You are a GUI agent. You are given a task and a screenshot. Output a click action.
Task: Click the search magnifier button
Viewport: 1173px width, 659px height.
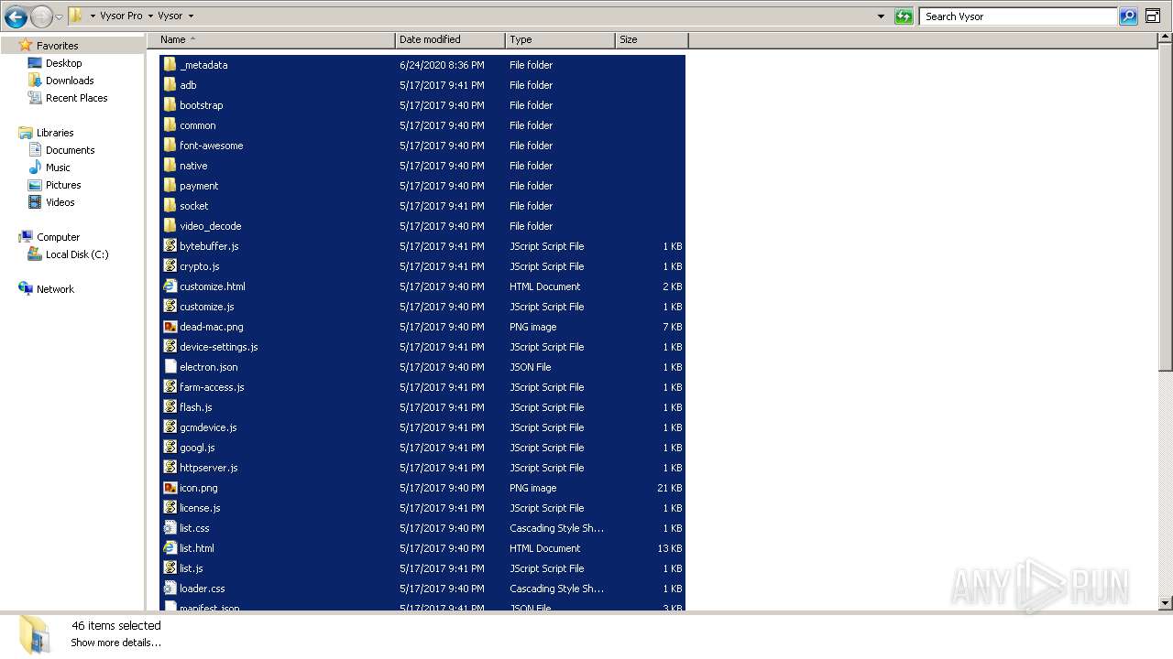[1128, 16]
